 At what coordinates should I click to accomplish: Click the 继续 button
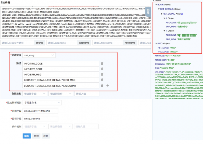tap(36, 136)
